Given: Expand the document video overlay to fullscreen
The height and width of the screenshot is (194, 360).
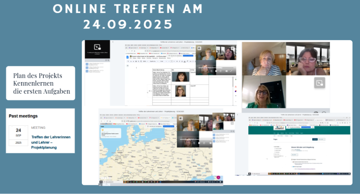Looking at the screenshot, I should click(x=232, y=71).
